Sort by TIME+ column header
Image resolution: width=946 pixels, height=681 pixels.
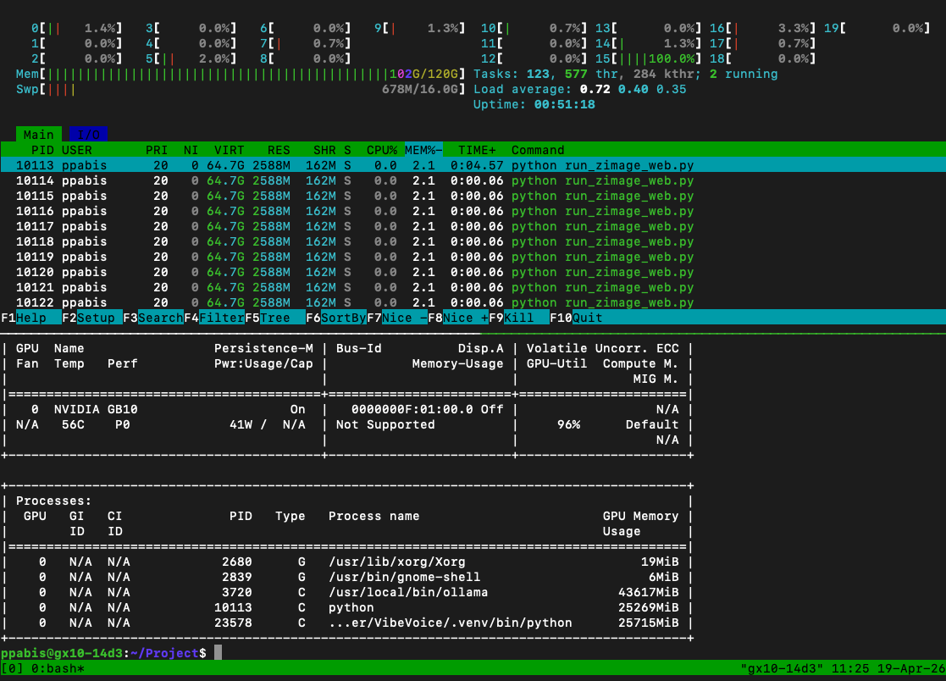[478, 150]
